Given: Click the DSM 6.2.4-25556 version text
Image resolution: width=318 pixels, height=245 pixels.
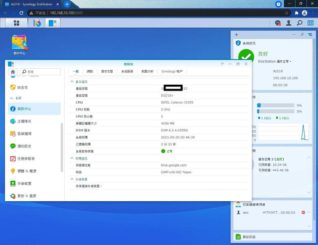Looking at the screenshot, I should point(174,130).
